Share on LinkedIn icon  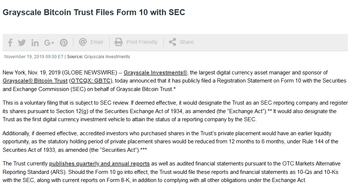point(35,43)
